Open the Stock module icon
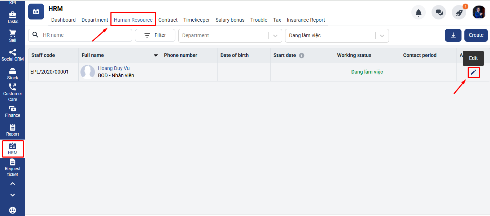Image resolution: width=490 pixels, height=216 pixels. click(13, 74)
